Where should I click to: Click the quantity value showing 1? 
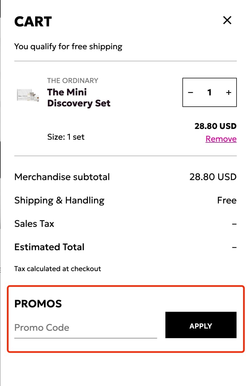pos(209,93)
